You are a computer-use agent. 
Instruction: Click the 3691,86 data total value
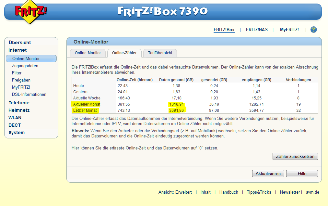pos(176,110)
